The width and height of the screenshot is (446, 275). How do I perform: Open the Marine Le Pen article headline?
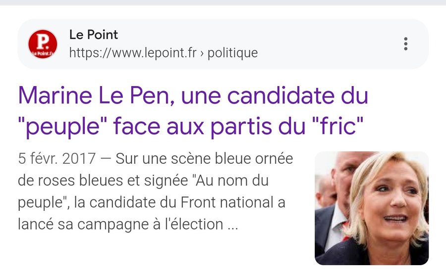click(x=193, y=111)
